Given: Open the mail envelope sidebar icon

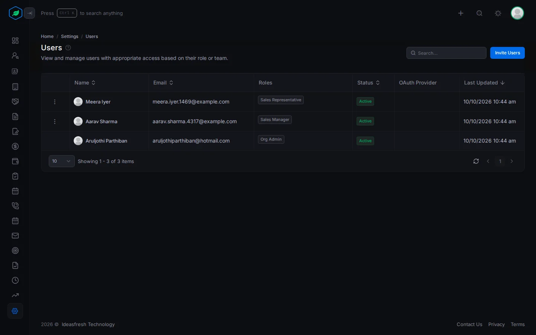Looking at the screenshot, I should 15,236.
